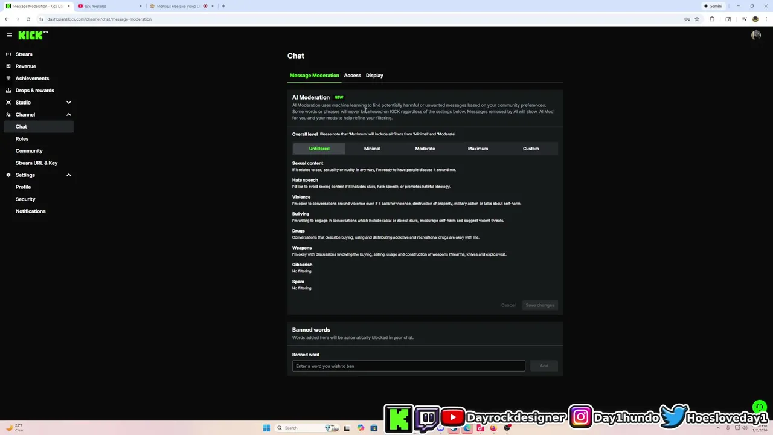Collapse the Settings section chevron
Image resolution: width=773 pixels, height=435 pixels.
click(x=68, y=175)
